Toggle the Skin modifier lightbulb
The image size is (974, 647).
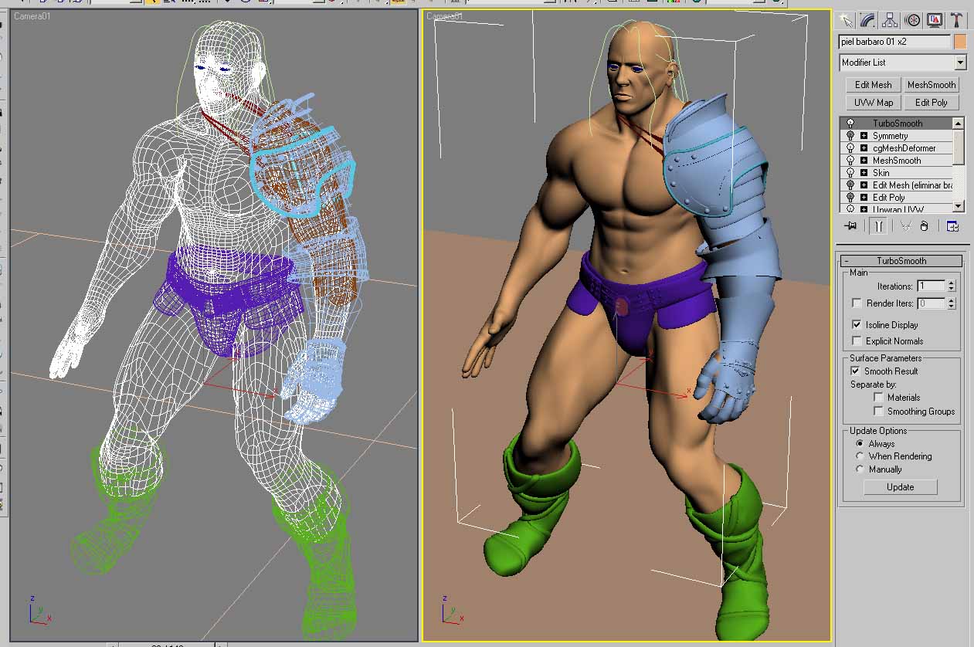tap(850, 173)
